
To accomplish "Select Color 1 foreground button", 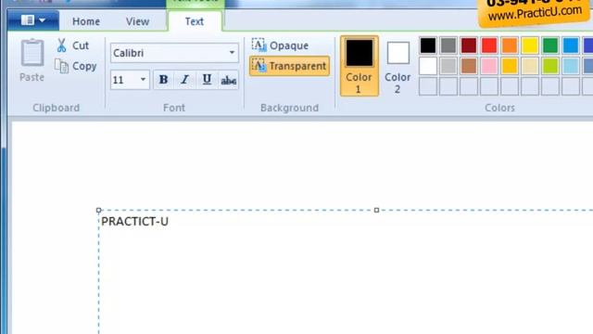I will pos(359,66).
